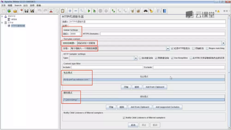Expand all tree nodes with plus icon
Screen dimensions: 231x130
pyautogui.click(x=70, y=11)
